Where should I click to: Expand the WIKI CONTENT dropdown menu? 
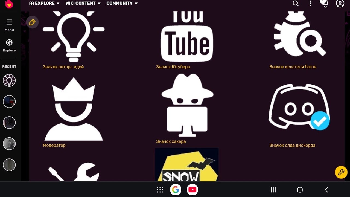coord(83,3)
